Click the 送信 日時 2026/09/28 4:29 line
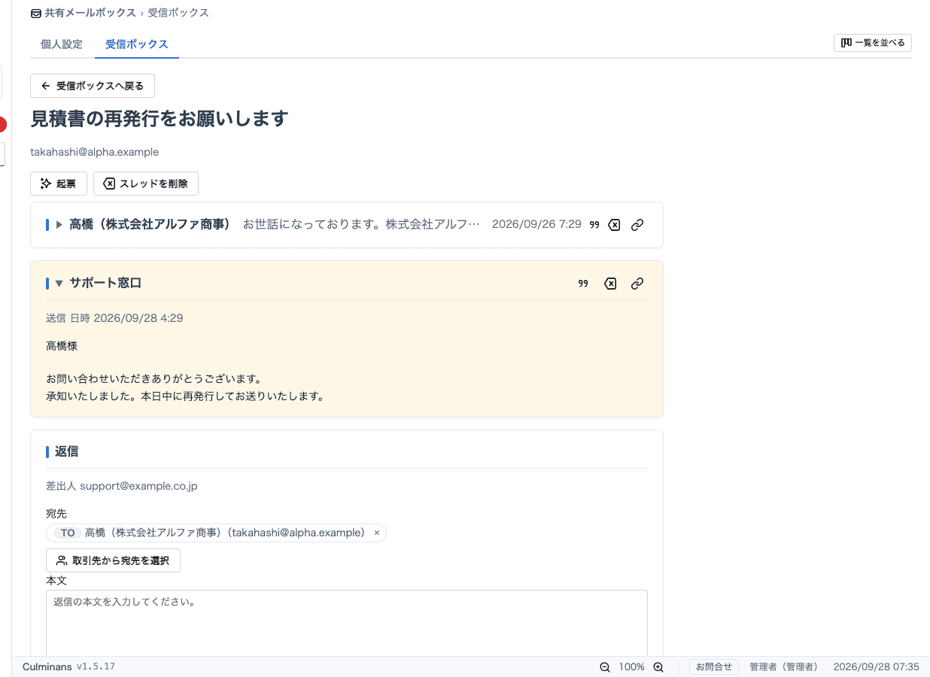The width and height of the screenshot is (930, 677). [114, 318]
